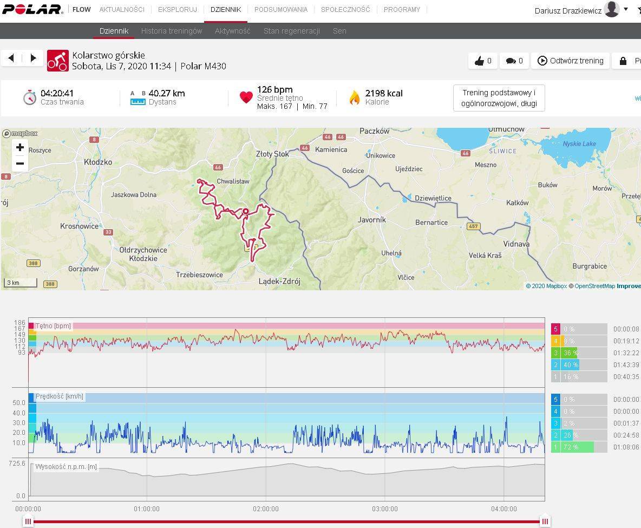Screen dimensions: 641x528
Task: Click the Polar logo in header
Action: pyautogui.click(x=32, y=10)
